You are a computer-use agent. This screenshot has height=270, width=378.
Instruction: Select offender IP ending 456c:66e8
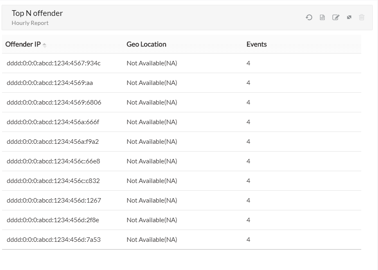(53, 161)
